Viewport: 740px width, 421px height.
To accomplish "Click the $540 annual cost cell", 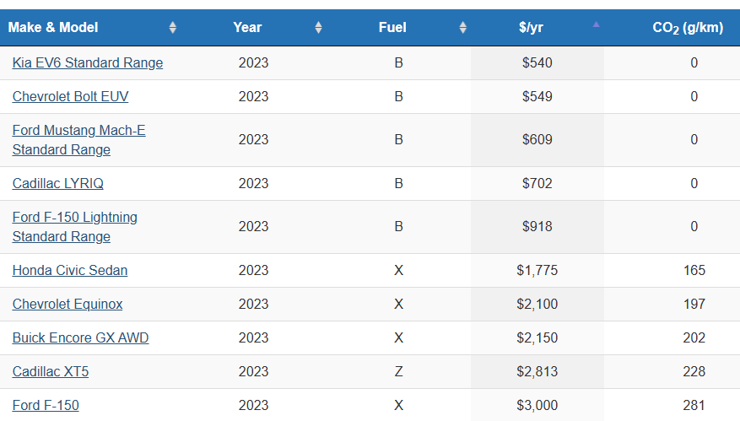I will [x=537, y=62].
